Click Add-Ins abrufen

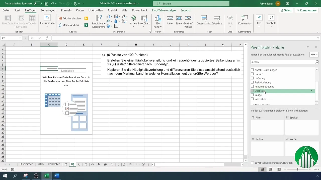[69, 18]
